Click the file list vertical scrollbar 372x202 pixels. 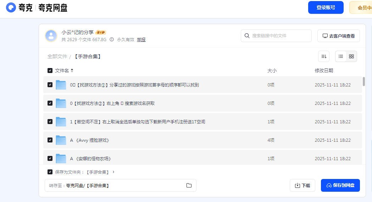coord(364,82)
